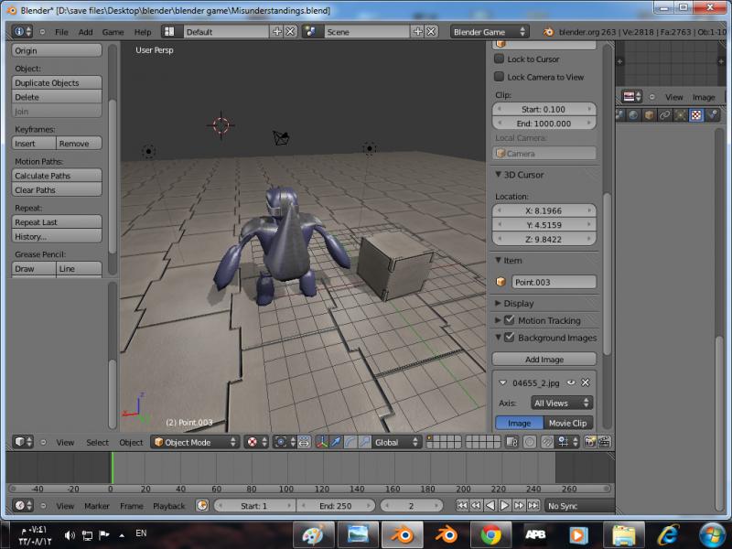732x549 pixels.
Task: Open the scene browse icon
Action: (310, 31)
